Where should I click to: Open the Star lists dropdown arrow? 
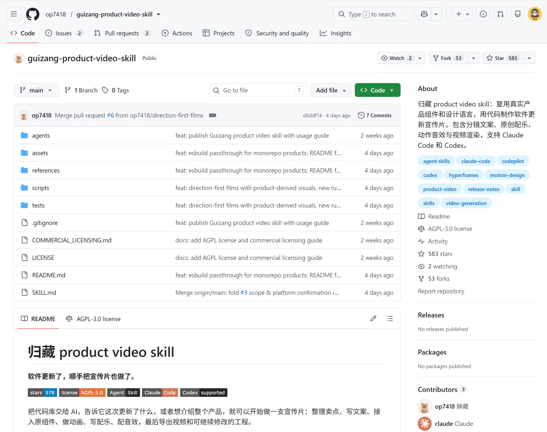click(529, 58)
